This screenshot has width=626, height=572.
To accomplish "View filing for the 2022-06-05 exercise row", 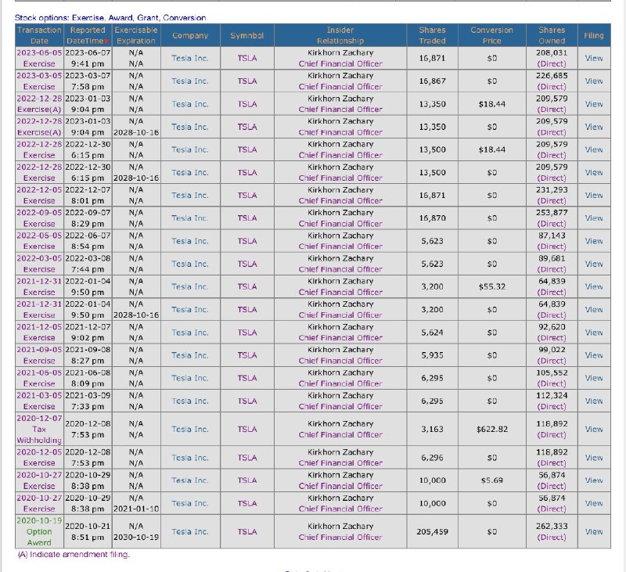I will click(x=594, y=241).
